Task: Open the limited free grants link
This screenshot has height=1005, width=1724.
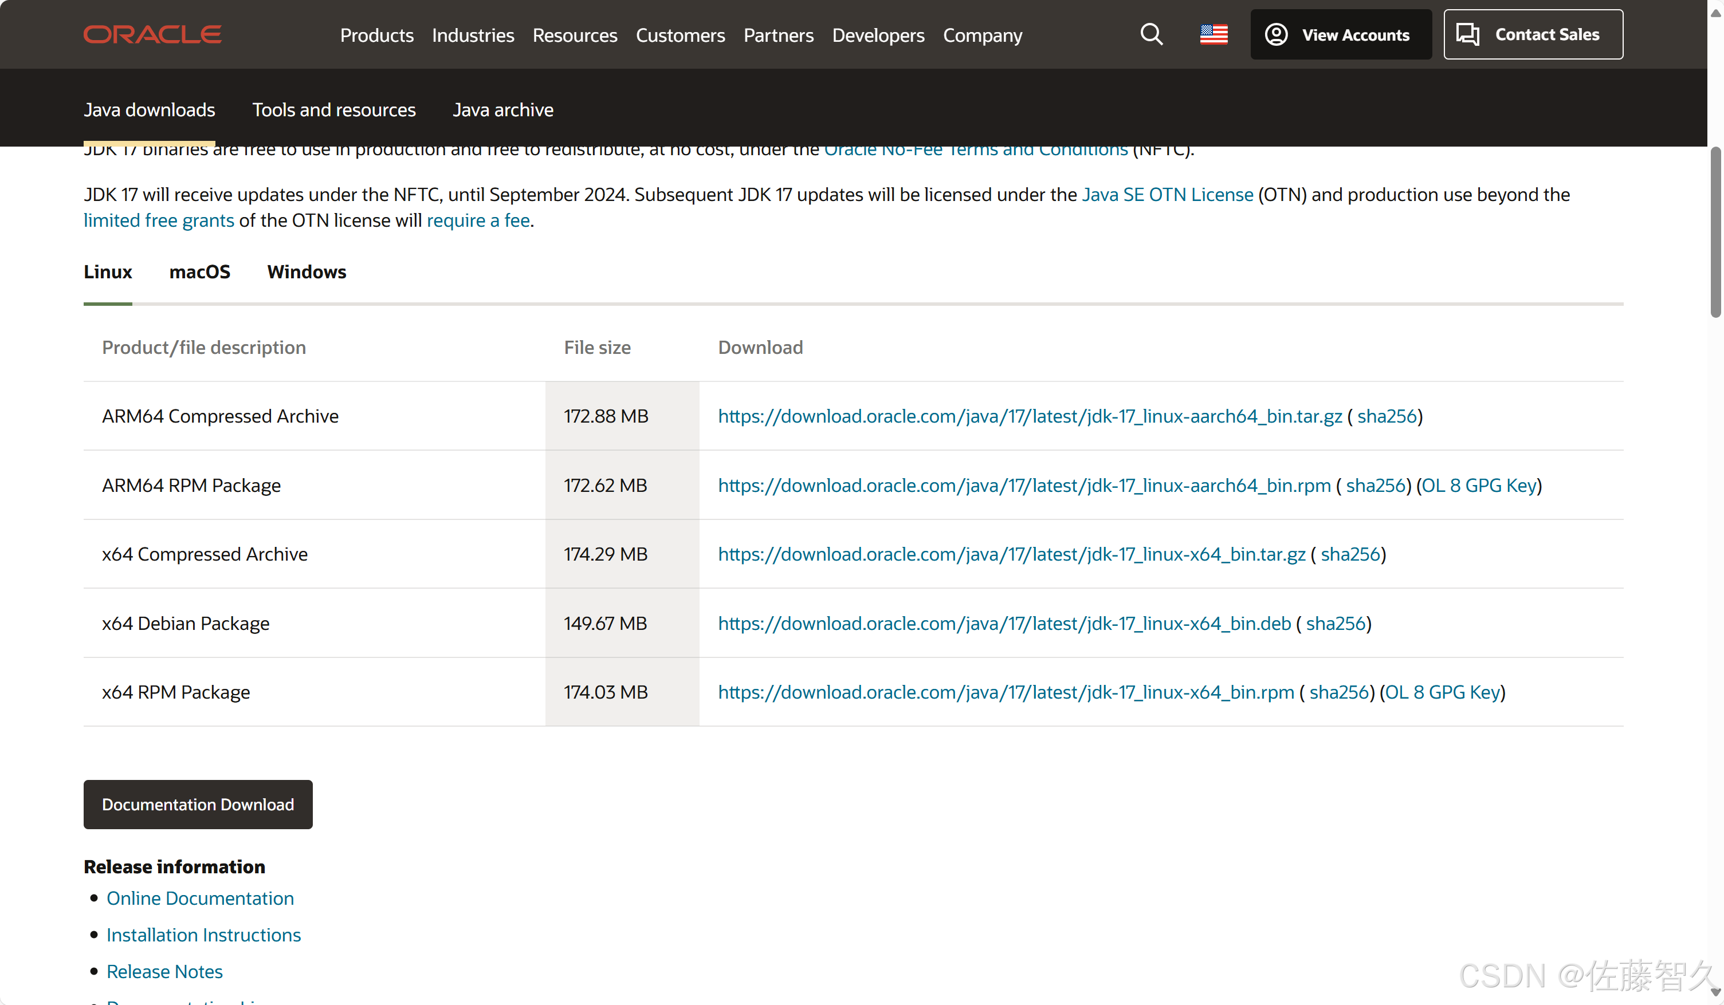Action: click(159, 220)
